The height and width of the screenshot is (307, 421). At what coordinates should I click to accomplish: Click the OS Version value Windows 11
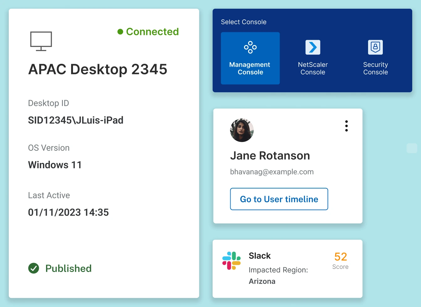(x=55, y=165)
